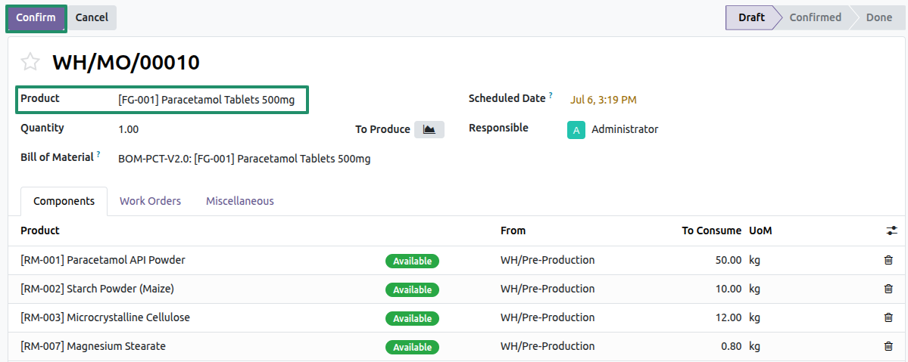Open the Scheduled Date picker
The image size is (908, 362).
604,100
